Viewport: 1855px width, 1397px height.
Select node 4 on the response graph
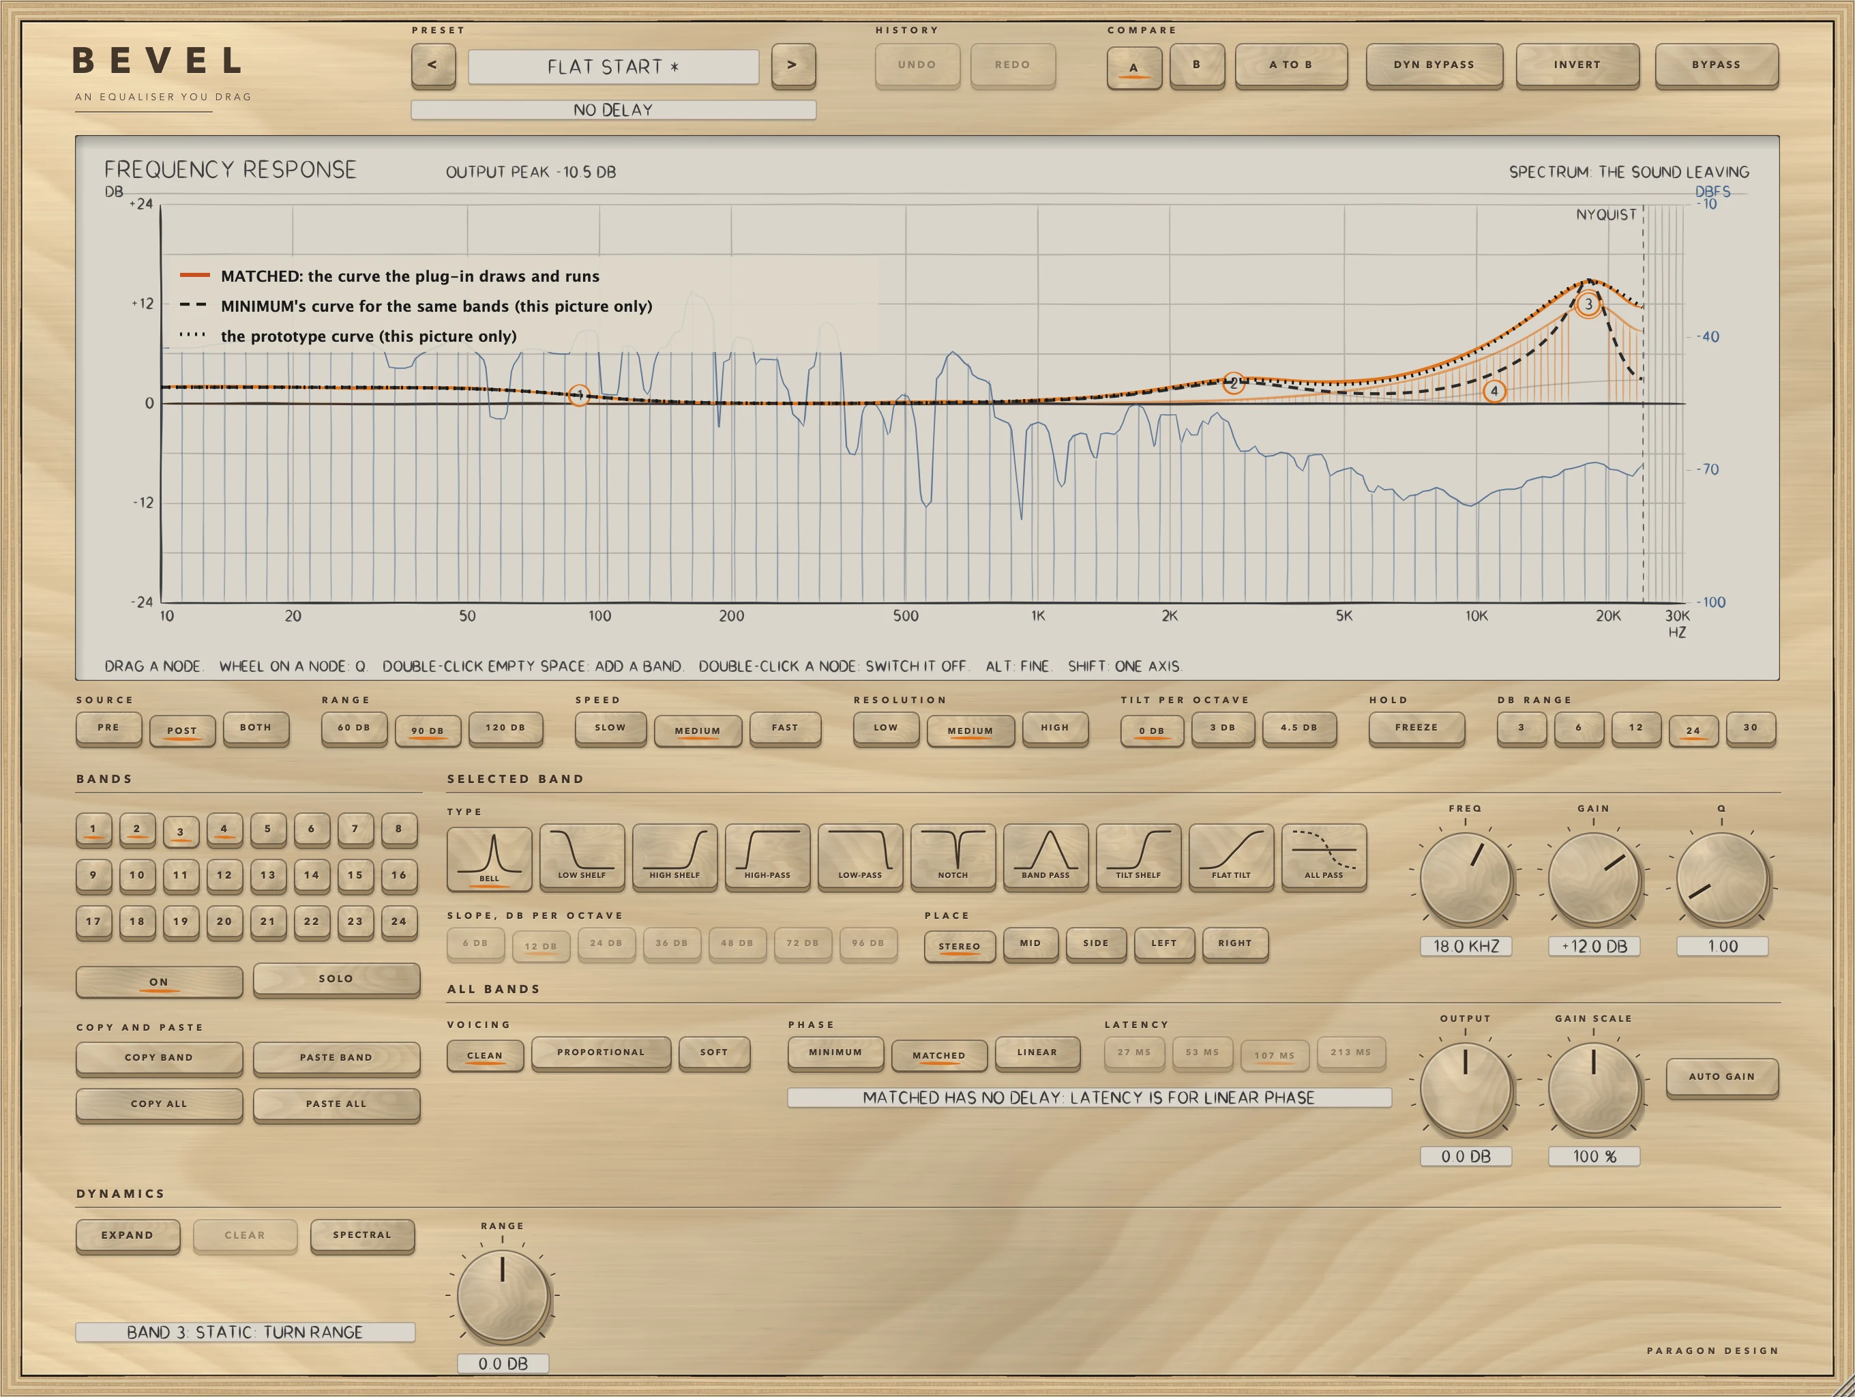pyautogui.click(x=1494, y=391)
